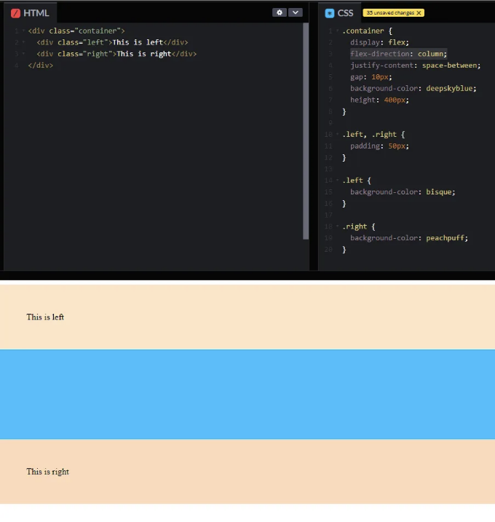The width and height of the screenshot is (495, 522).
Task: Collapse the '.left, .right' rule fold arrow
Action: pyautogui.click(x=337, y=135)
